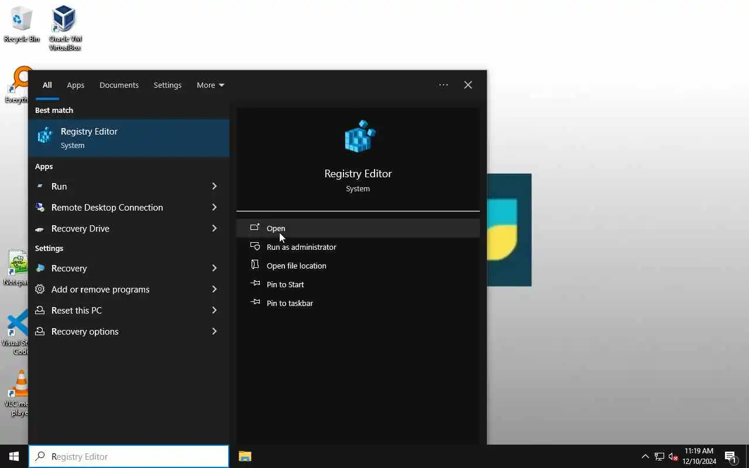Expand the Run result arrow

[x=214, y=186]
